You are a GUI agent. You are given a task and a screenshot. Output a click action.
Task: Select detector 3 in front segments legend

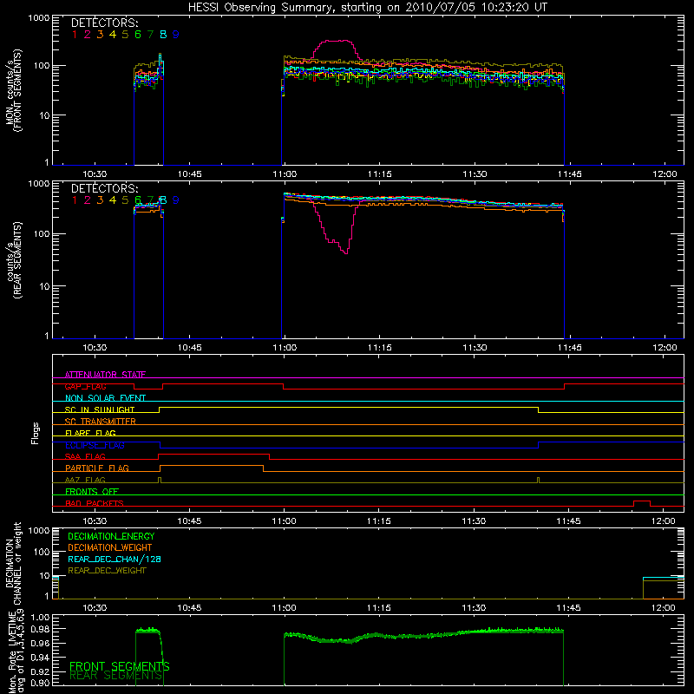[x=100, y=35]
